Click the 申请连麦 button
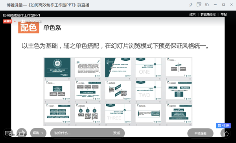The image size is (236, 143). coord(200,133)
